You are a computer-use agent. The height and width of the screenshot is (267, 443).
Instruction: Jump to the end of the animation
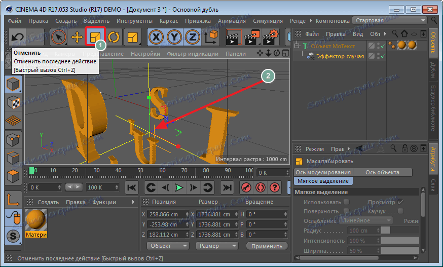pos(227,187)
